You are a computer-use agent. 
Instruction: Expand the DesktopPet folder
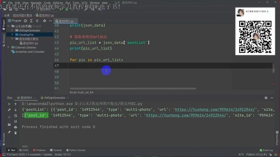(12, 34)
